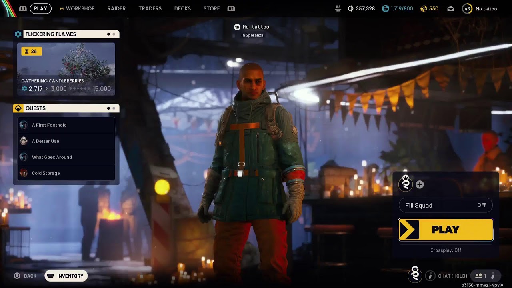The width and height of the screenshot is (512, 288).
Task: Open the DECKS tab
Action: [x=182, y=8]
